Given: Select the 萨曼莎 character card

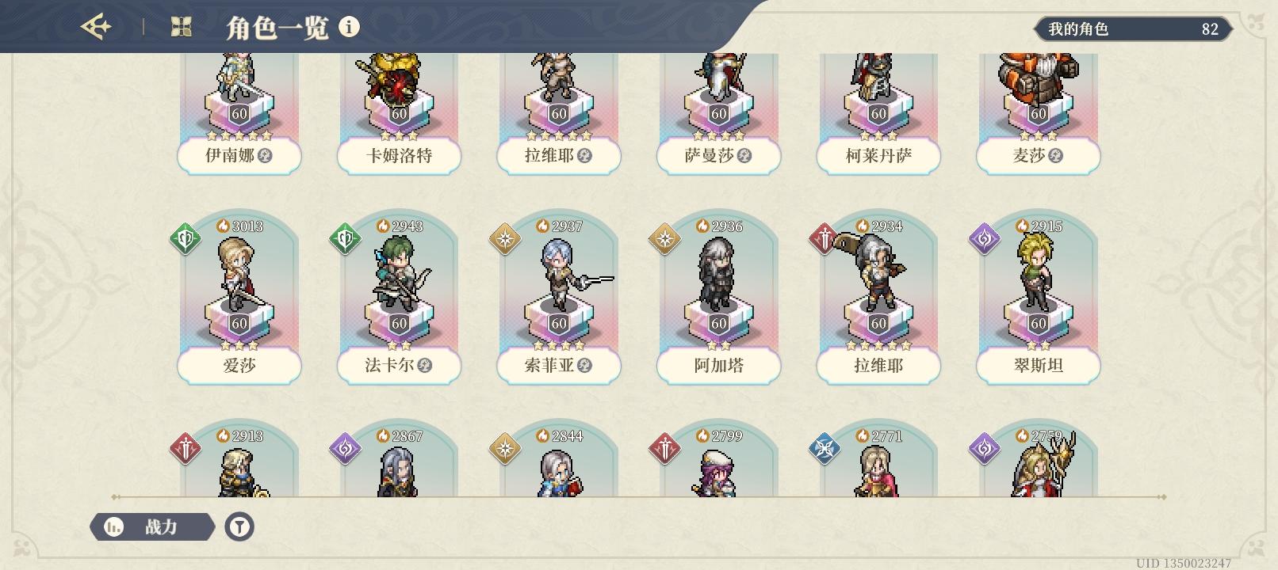Looking at the screenshot, I should (719, 111).
